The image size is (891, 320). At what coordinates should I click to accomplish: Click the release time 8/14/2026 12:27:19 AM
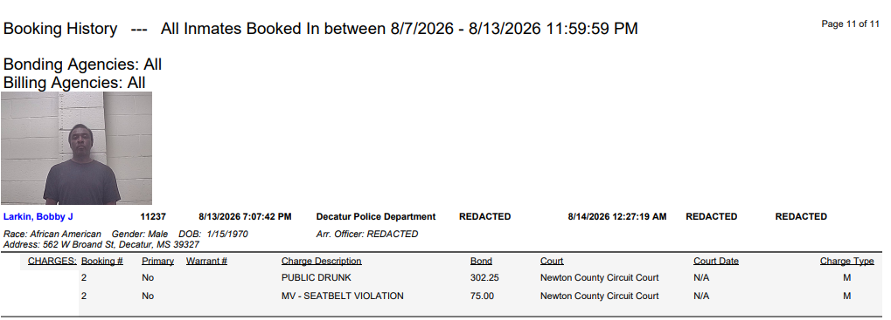click(x=617, y=217)
